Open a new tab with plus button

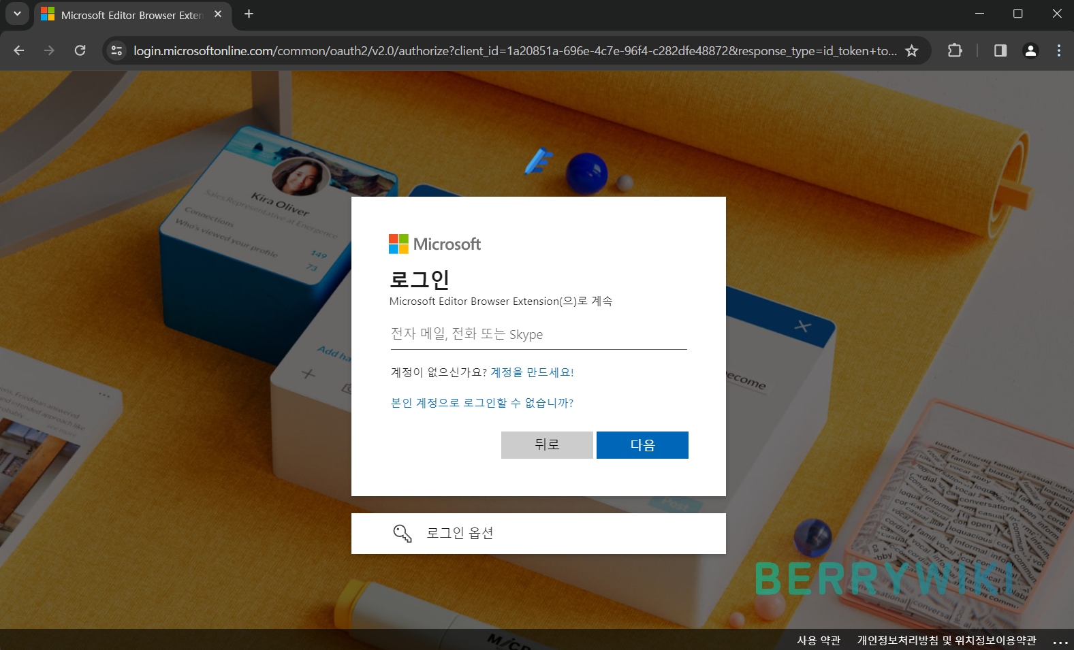[249, 14]
